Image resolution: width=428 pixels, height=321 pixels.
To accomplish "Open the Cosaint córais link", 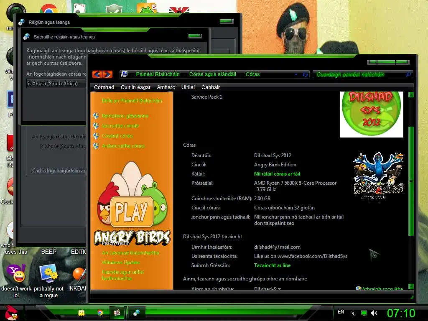I will (x=117, y=136).
